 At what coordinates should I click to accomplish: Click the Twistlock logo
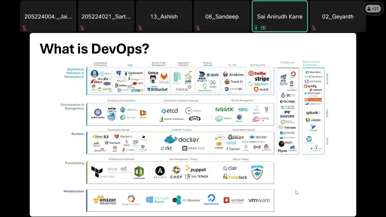tap(235, 177)
